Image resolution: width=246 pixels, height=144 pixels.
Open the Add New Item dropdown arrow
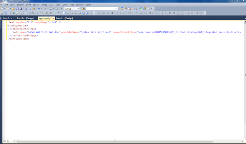point(10,9)
